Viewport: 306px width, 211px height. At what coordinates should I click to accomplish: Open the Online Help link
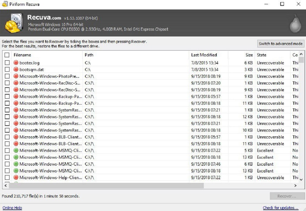coord(12,208)
